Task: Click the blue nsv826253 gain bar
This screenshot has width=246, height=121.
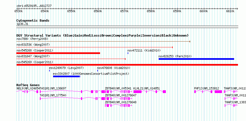Action: (x=196, y=59)
